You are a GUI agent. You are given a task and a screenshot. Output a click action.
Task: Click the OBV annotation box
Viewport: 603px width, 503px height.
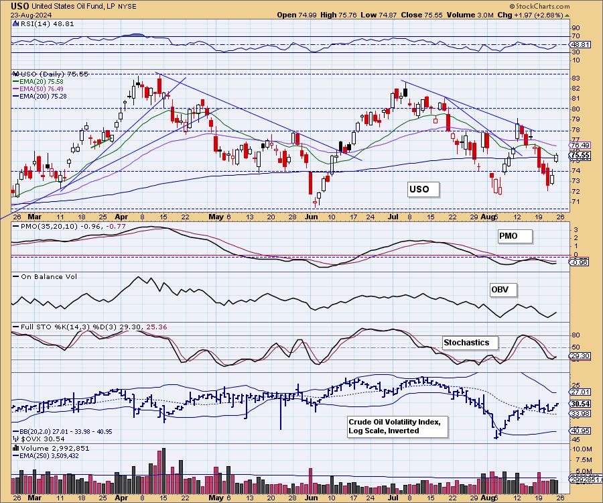coord(503,290)
